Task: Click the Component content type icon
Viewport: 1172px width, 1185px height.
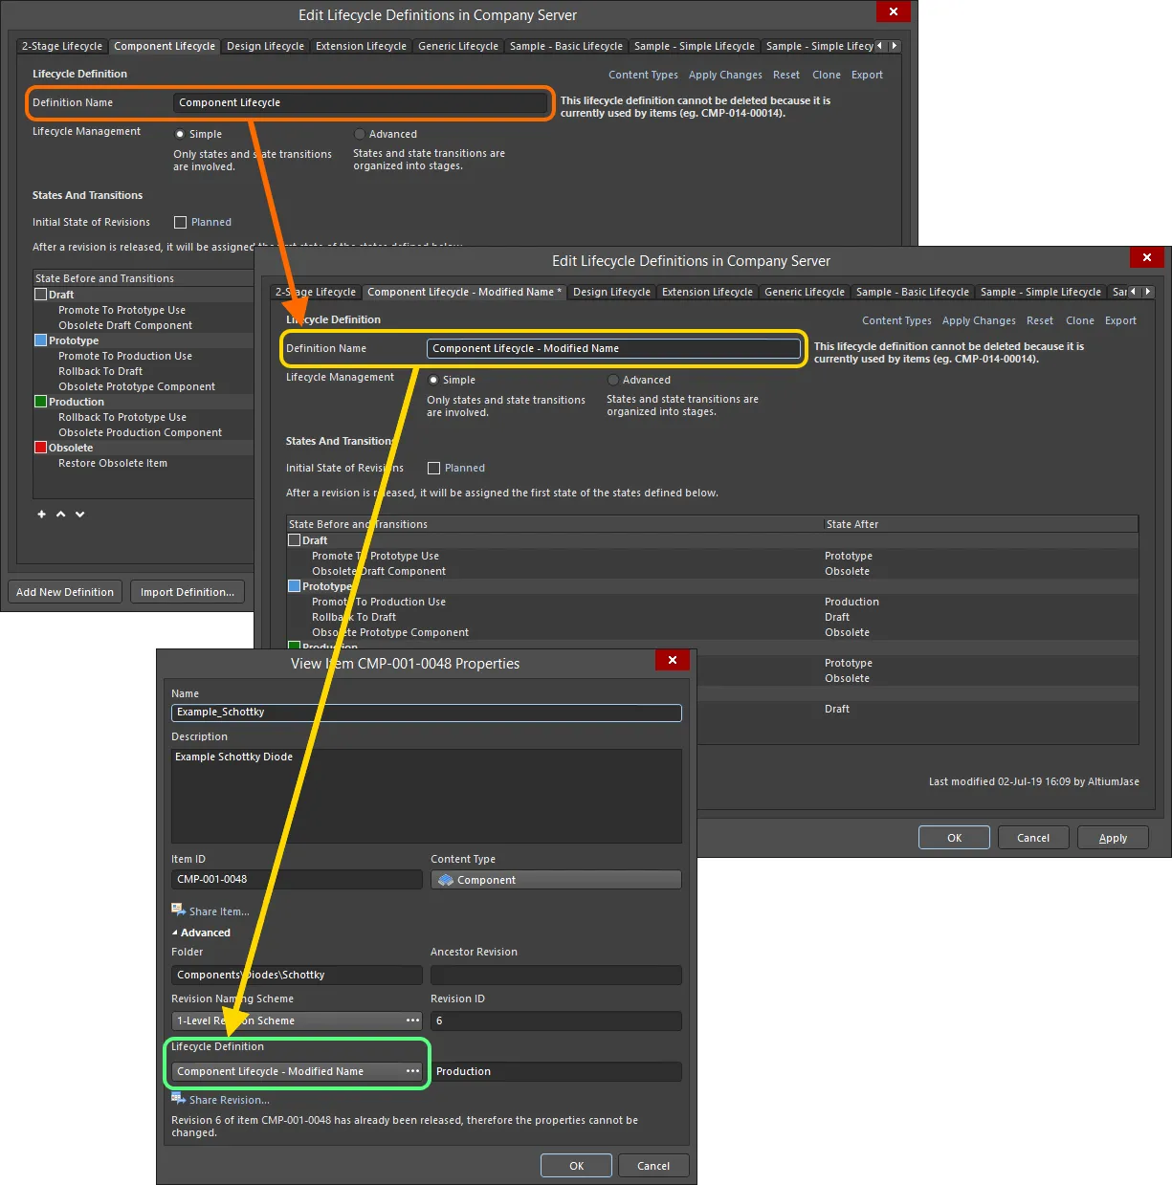Action: click(x=446, y=880)
